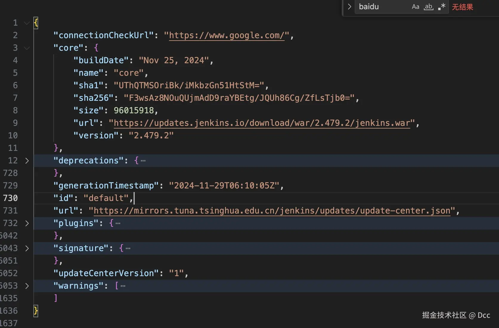The width and height of the screenshot is (499, 328).
Task: Expand the folded "warnings" array
Action: point(27,286)
